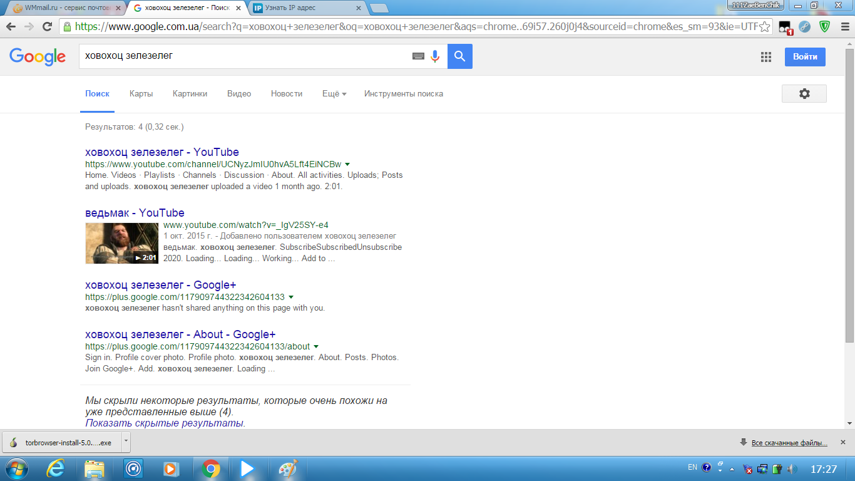
Task: Open dropdown arrow beside the /about URL
Action: 316,346
